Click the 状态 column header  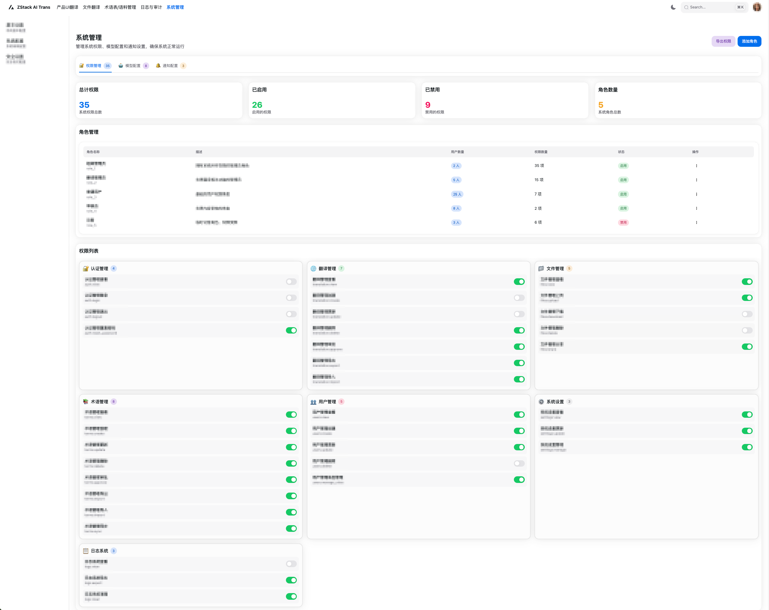[x=621, y=152]
